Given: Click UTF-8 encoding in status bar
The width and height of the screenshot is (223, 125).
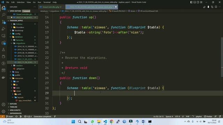Looking at the screenshot, I should [177, 117].
